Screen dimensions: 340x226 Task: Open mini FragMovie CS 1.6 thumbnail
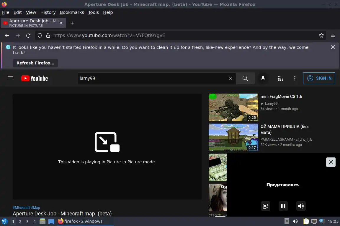pos(233,107)
